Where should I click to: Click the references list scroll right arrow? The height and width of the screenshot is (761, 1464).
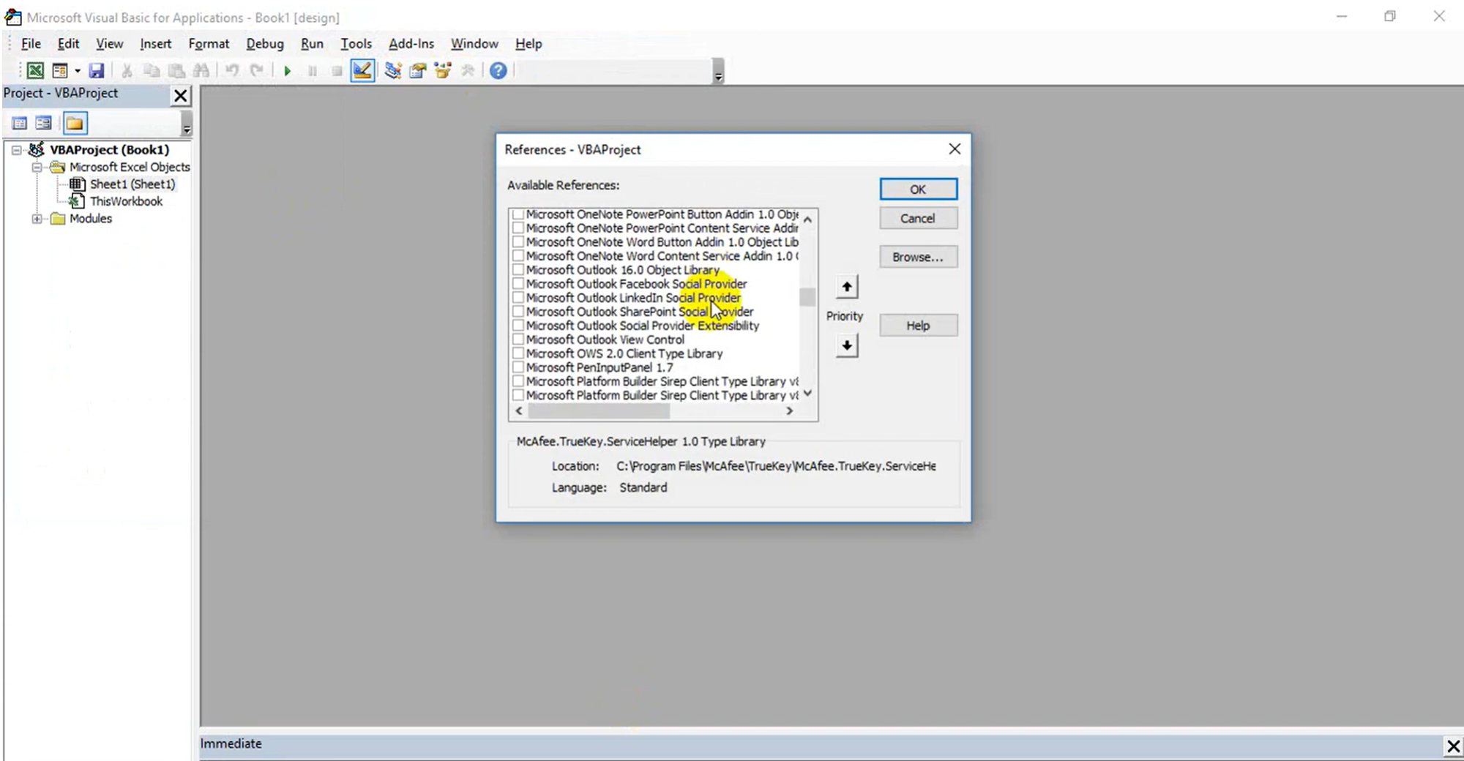tap(789, 411)
